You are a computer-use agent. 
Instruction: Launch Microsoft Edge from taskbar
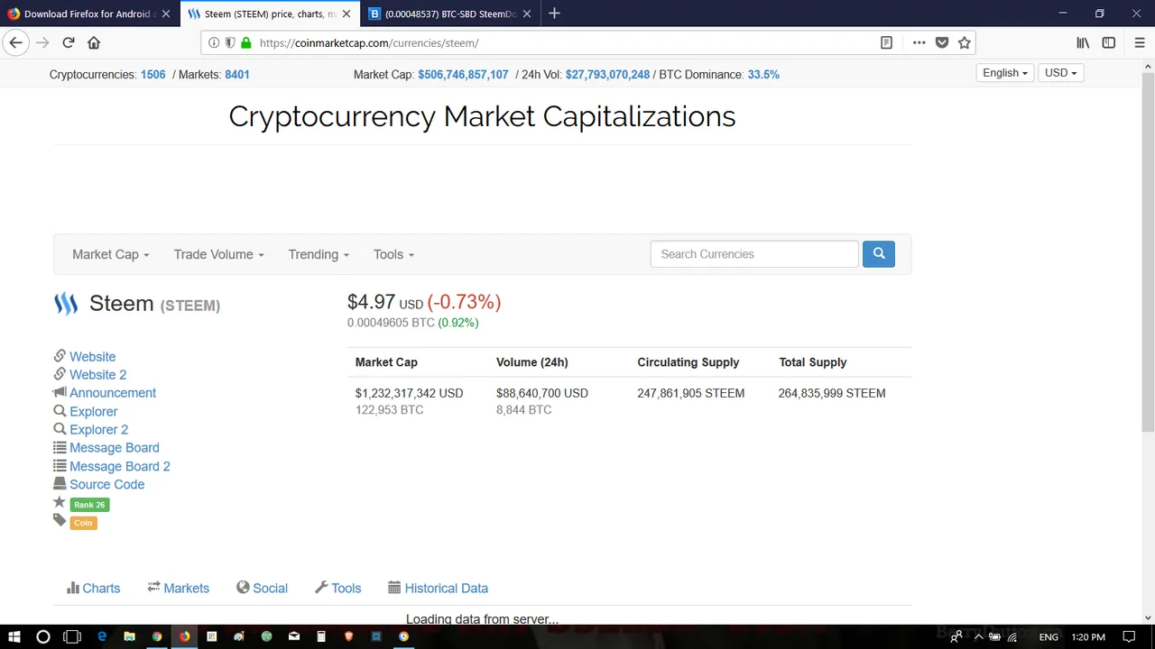[102, 636]
